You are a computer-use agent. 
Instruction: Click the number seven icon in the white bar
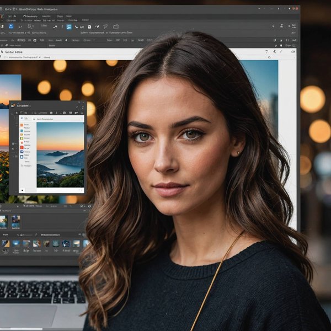[266, 51]
